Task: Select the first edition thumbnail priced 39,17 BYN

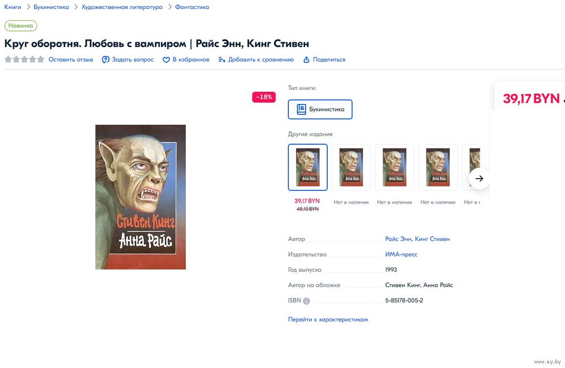Action: click(x=308, y=167)
